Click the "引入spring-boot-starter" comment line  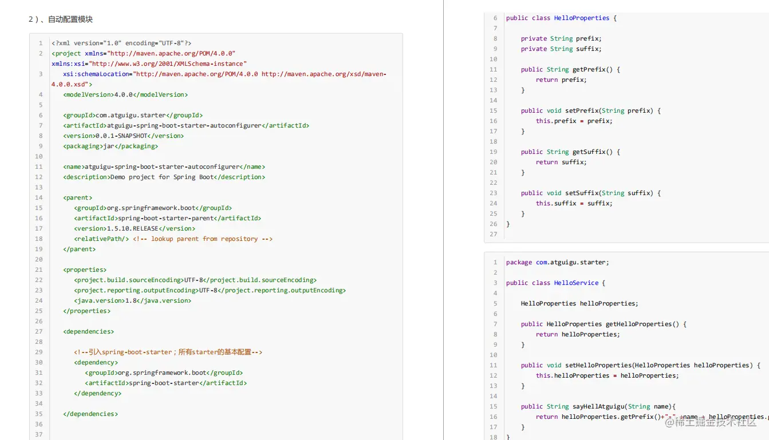pyautogui.click(x=168, y=352)
